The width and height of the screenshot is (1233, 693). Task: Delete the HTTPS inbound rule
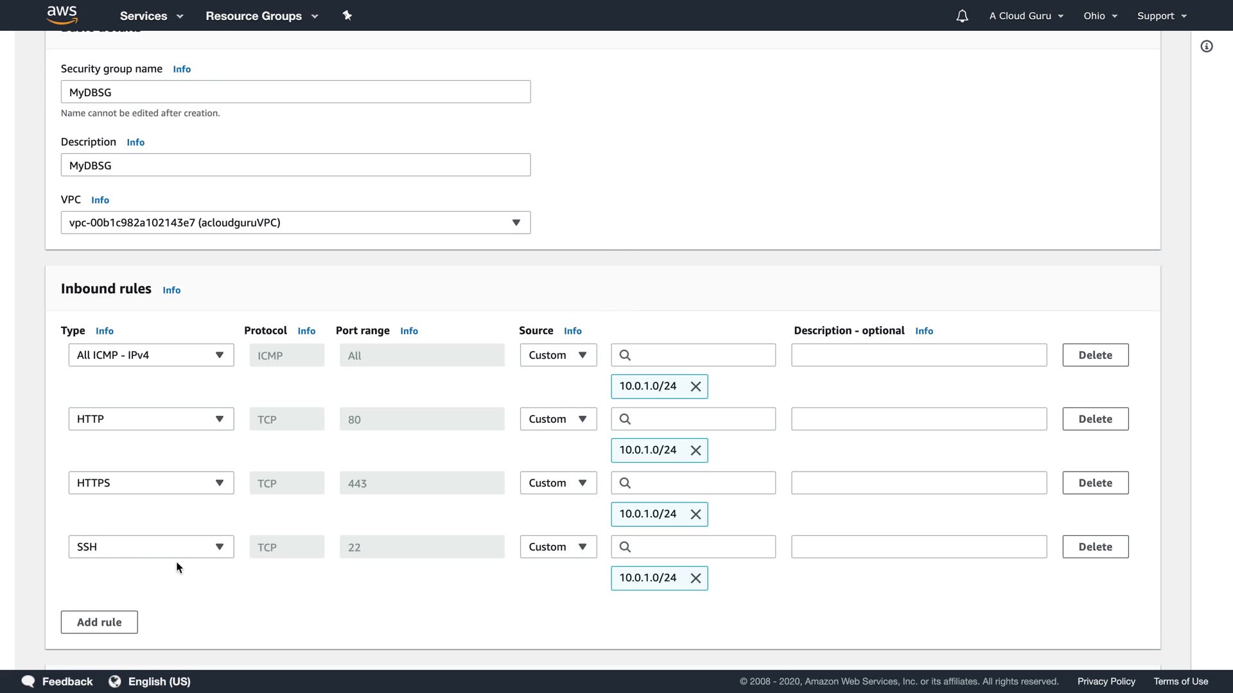(x=1095, y=483)
